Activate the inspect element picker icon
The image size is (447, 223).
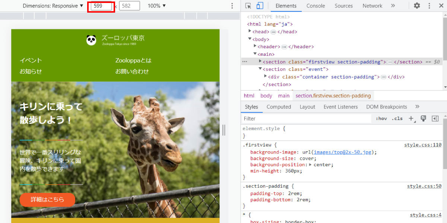pos(248,6)
